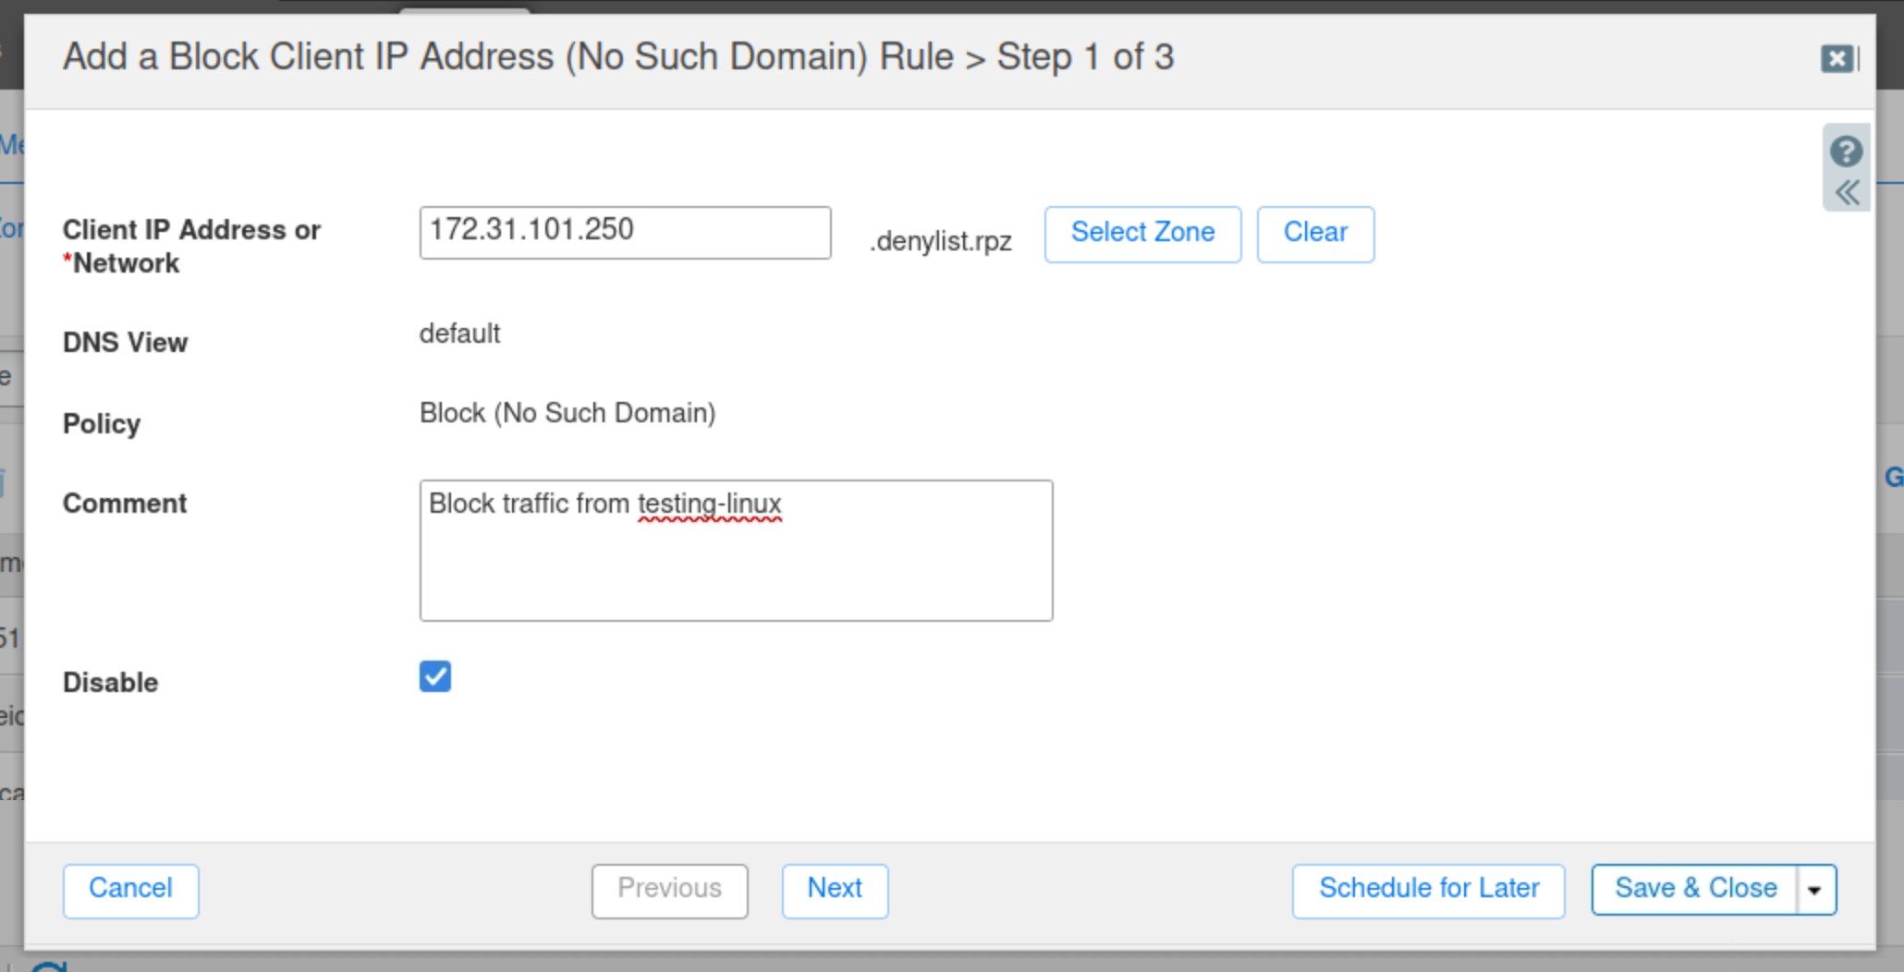Open the Save & Close dropdown arrow
Screen dimensions: 1904x972
[1815, 890]
